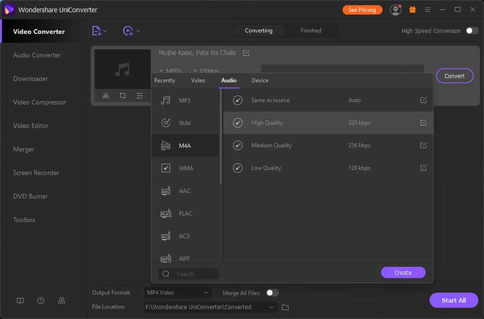484x319 pixels.
Task: Click the scissors trim icon
Action: pos(105,96)
